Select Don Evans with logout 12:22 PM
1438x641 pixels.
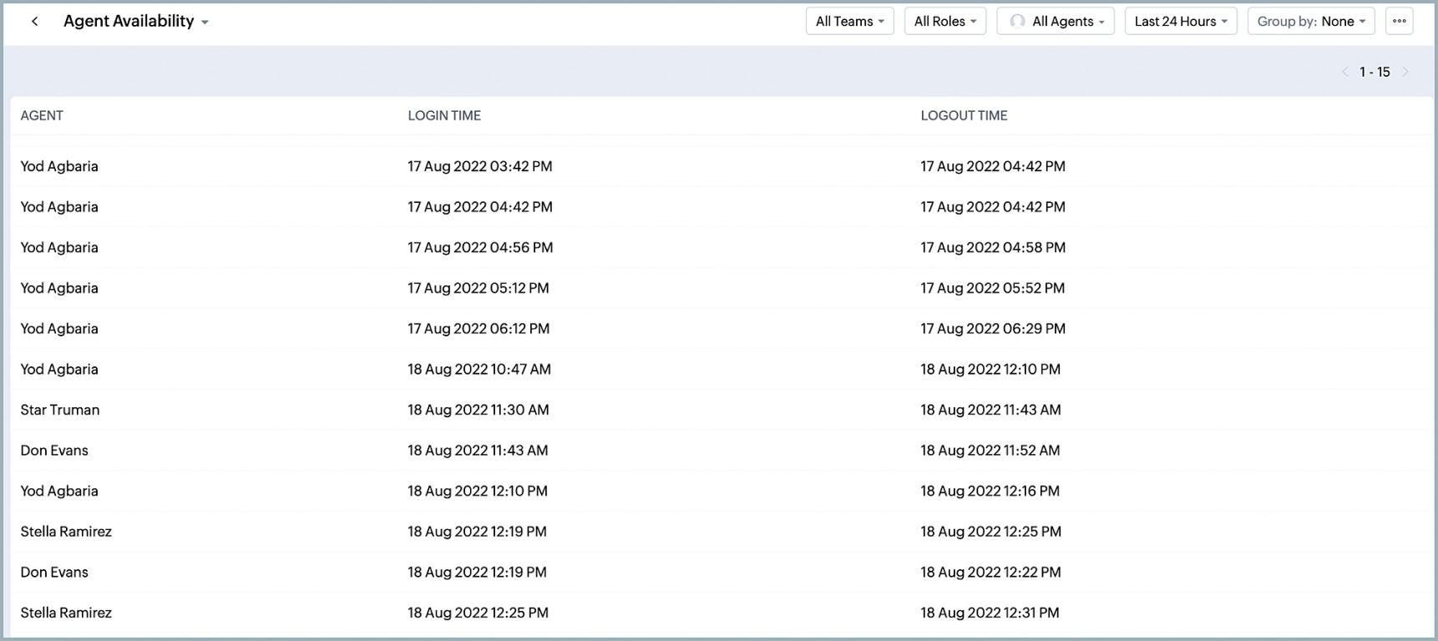tap(54, 573)
